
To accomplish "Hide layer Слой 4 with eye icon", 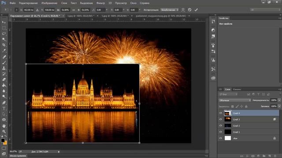I will [x=221, y=113].
